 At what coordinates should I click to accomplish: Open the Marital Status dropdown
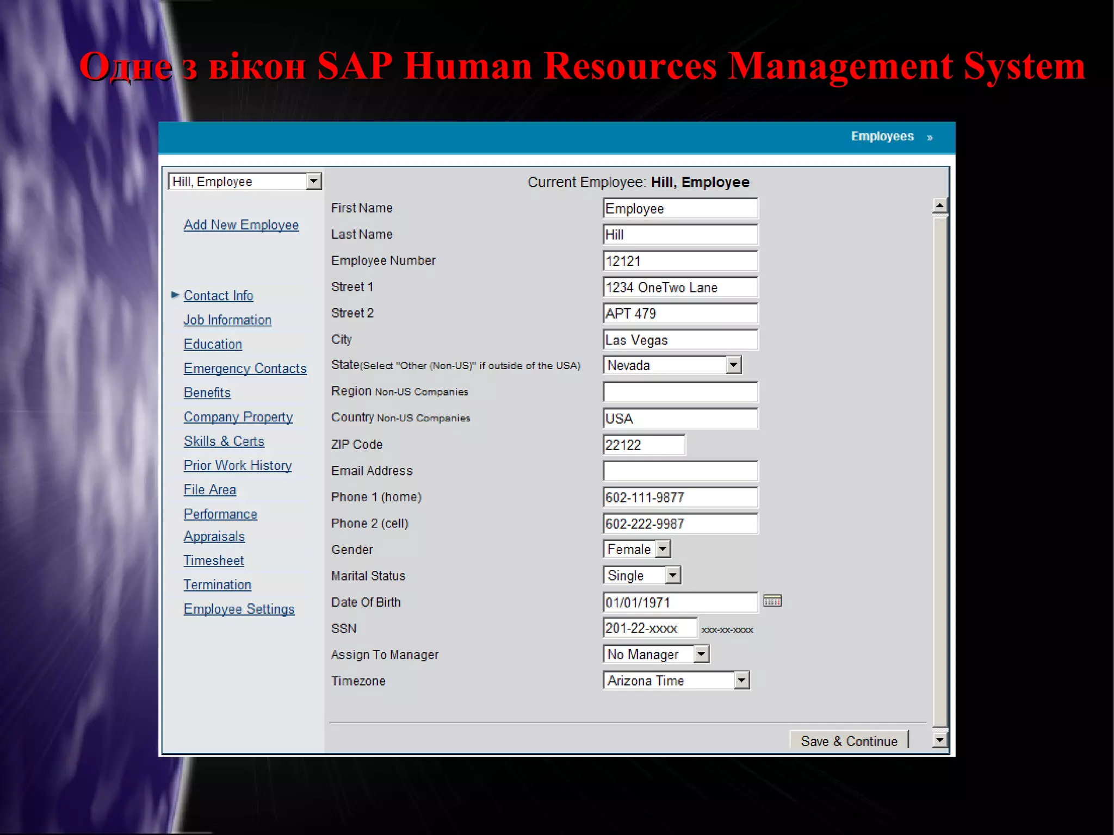[x=673, y=575]
